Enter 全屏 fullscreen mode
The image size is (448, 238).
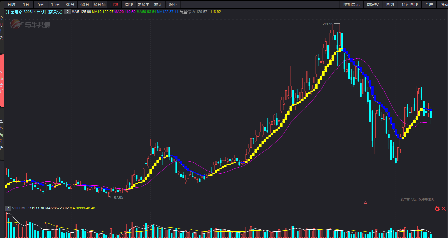click(429, 4)
